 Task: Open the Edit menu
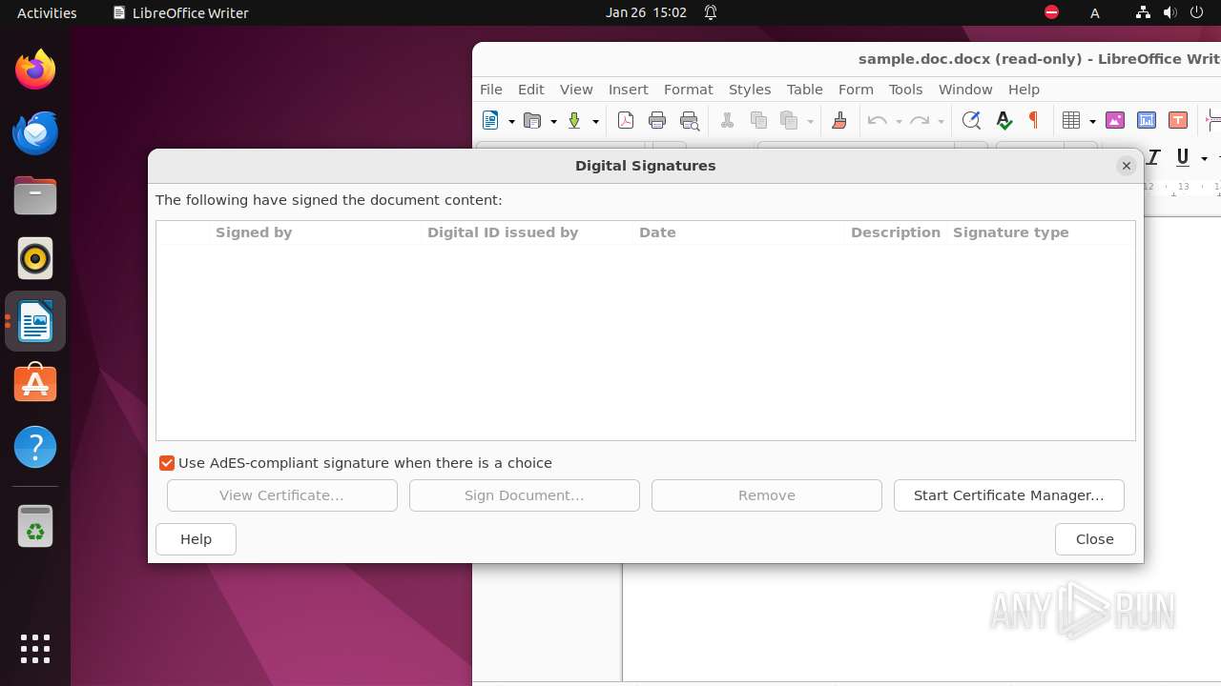[x=531, y=89]
